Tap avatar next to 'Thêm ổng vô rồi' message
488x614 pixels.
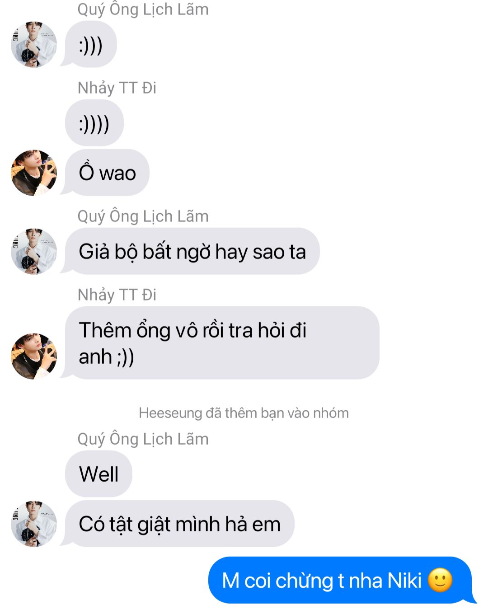pyautogui.click(x=34, y=356)
